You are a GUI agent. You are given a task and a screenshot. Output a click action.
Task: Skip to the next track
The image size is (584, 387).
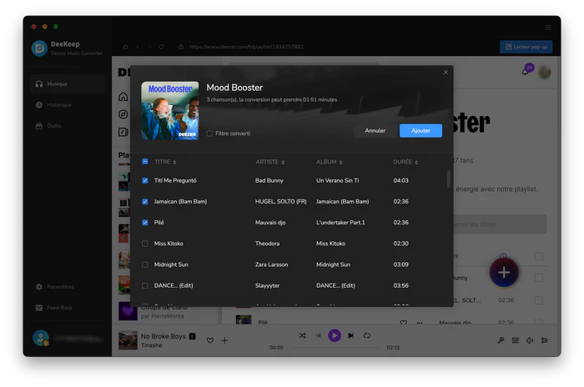click(x=351, y=335)
